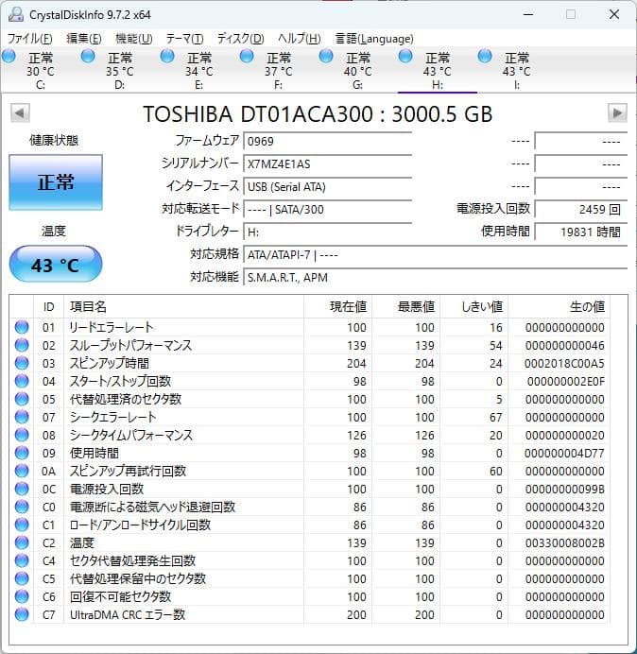Click status orb for 03 スピンアップ時間

22,363
